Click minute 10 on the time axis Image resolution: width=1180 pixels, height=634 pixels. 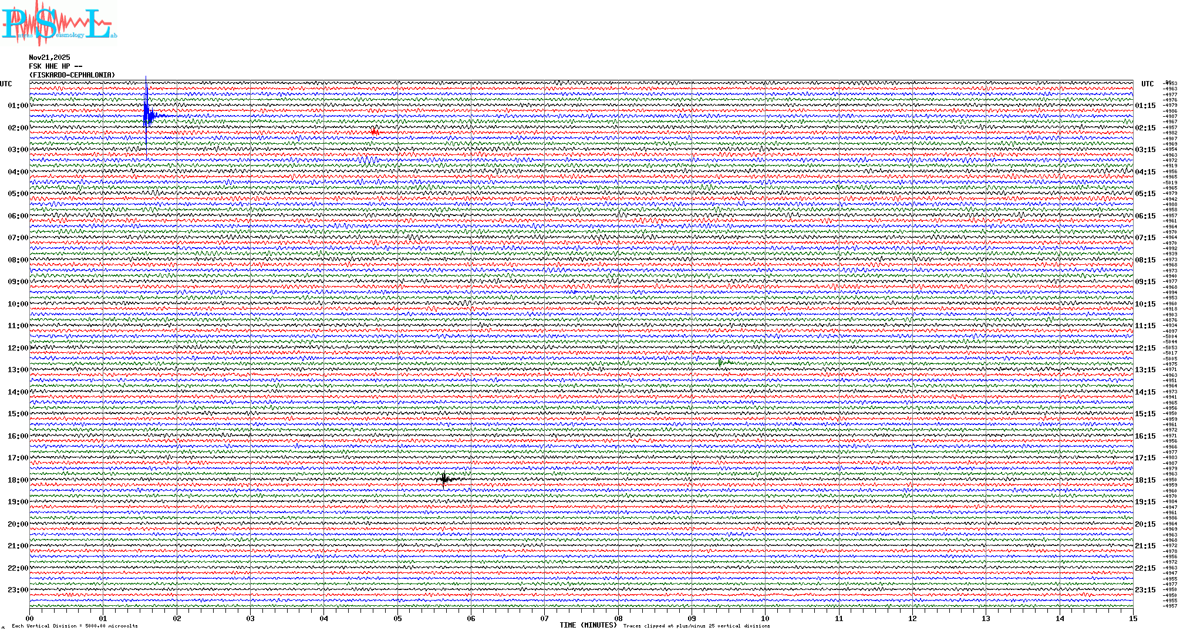765,619
